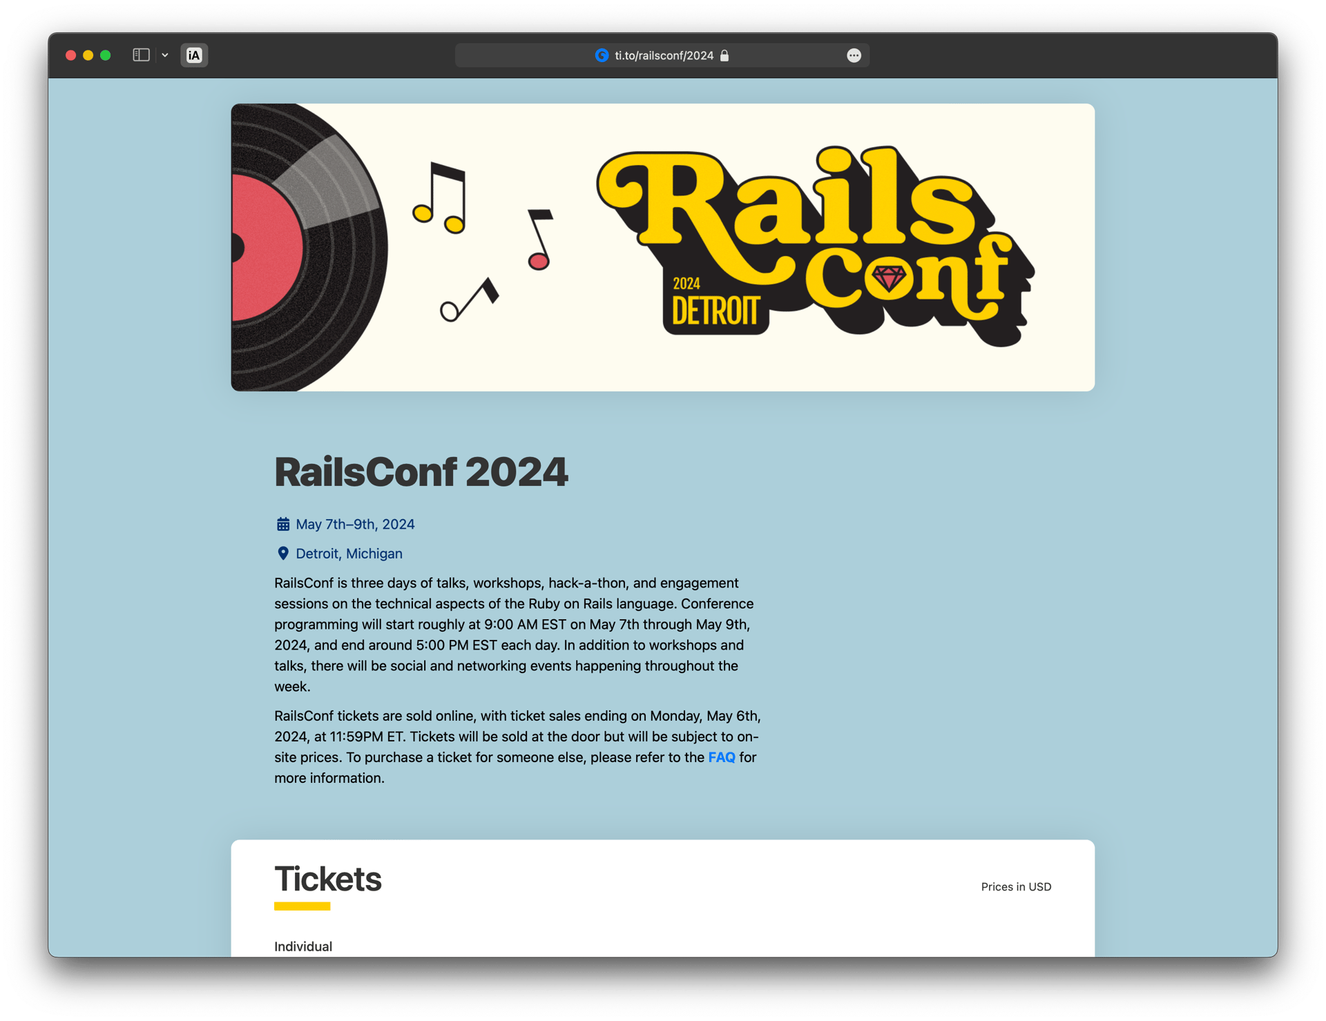This screenshot has width=1326, height=1021.
Task: Click the yellow minimize window button
Action: [x=88, y=55]
